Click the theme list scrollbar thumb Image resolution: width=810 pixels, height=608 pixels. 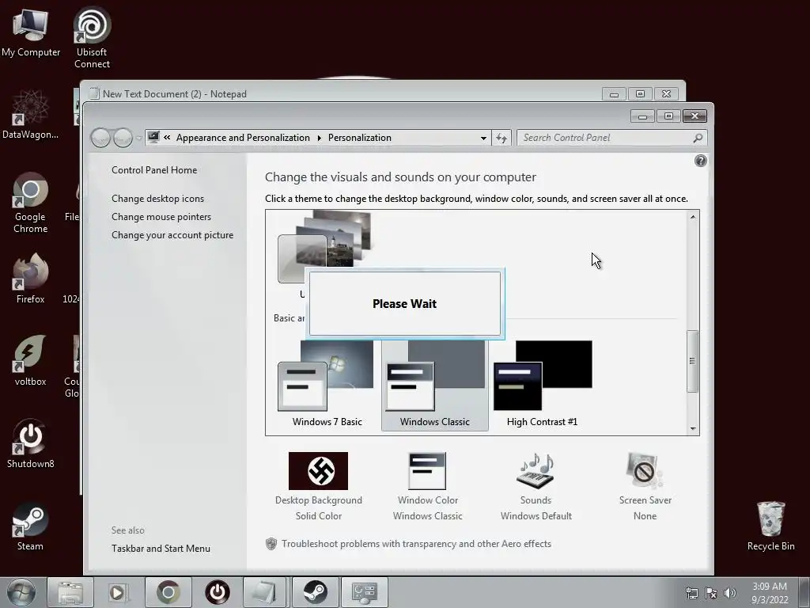pyautogui.click(x=693, y=361)
